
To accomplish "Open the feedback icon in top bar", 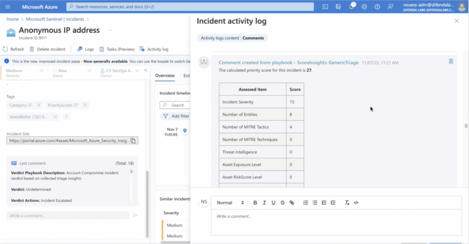I will click(x=390, y=6).
